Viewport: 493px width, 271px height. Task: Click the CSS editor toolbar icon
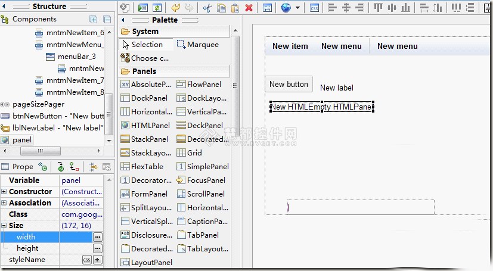tap(314, 8)
